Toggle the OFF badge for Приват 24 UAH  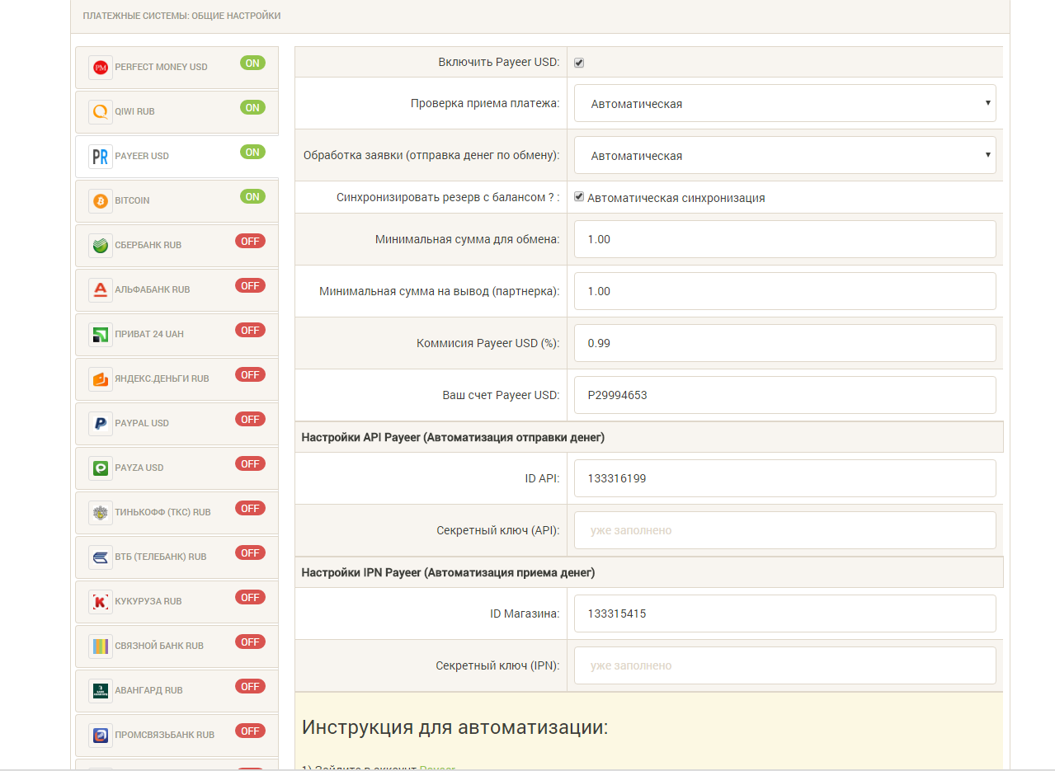(251, 330)
